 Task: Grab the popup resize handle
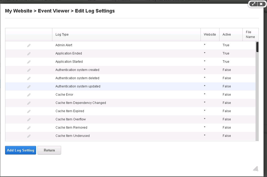[256, 169]
